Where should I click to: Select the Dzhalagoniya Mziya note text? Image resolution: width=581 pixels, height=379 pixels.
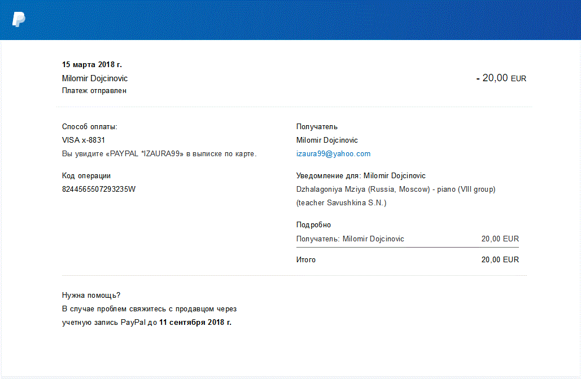395,189
